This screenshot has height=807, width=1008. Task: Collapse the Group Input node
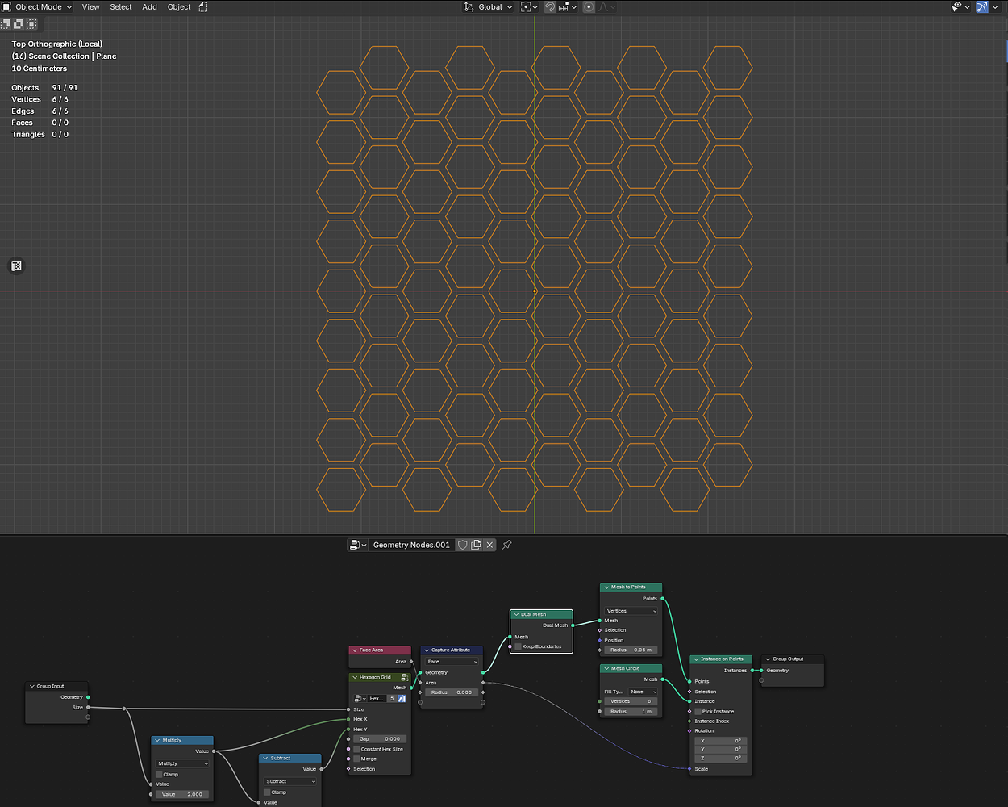(x=32, y=686)
